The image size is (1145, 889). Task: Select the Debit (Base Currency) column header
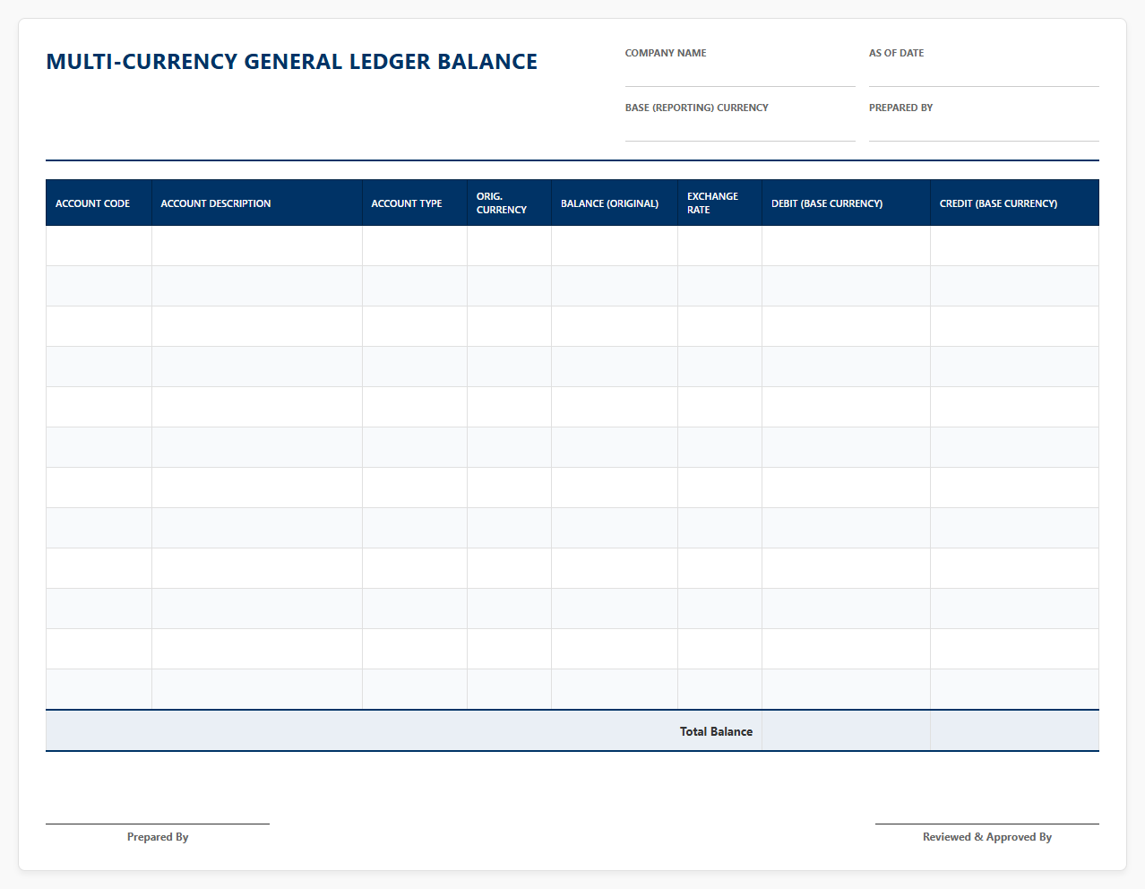tap(846, 203)
